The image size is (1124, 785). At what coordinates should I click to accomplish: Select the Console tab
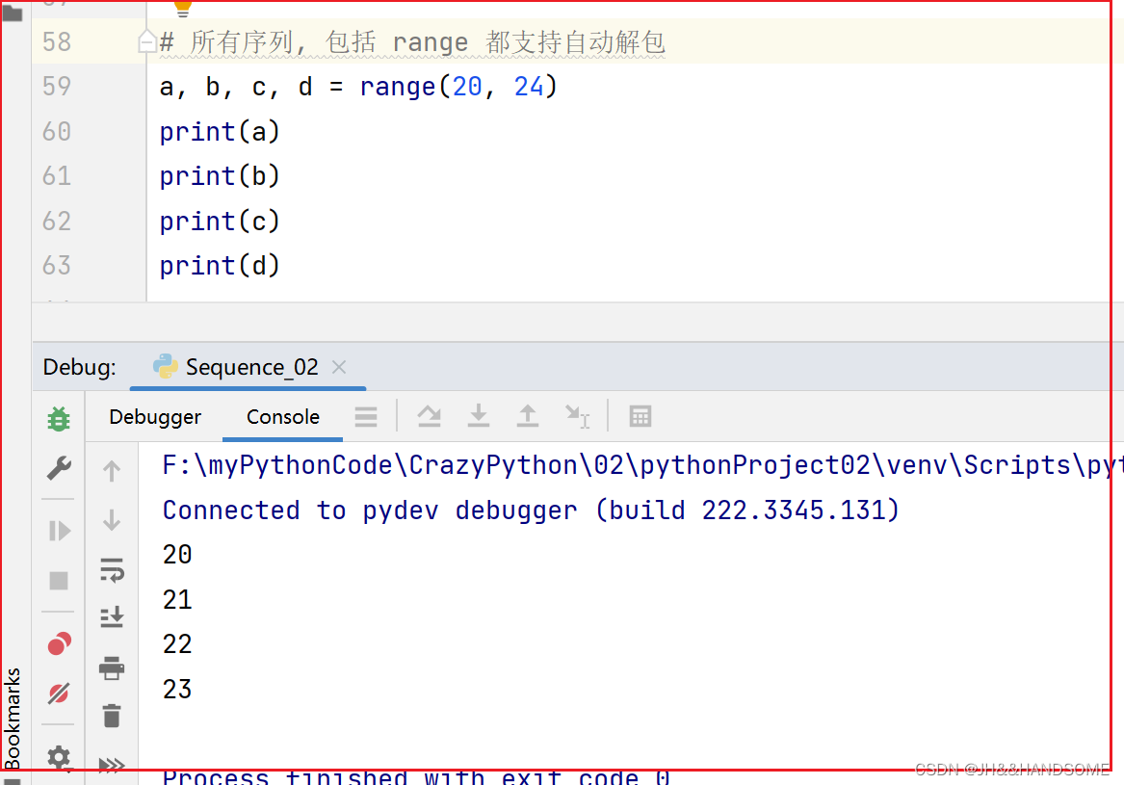point(282,416)
